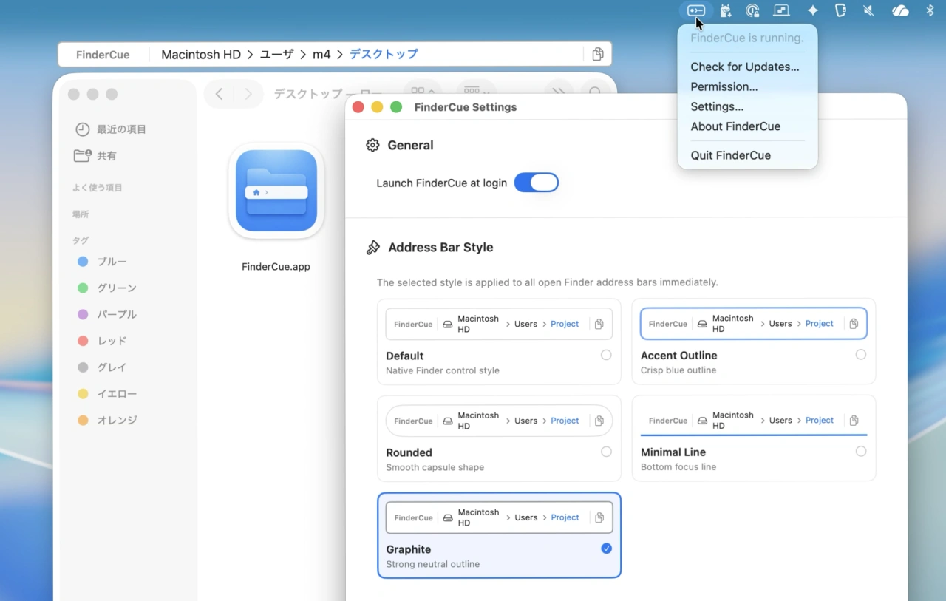Image resolution: width=946 pixels, height=601 pixels.
Task: Click the FinderCue menu bar icon
Action: pos(696,10)
